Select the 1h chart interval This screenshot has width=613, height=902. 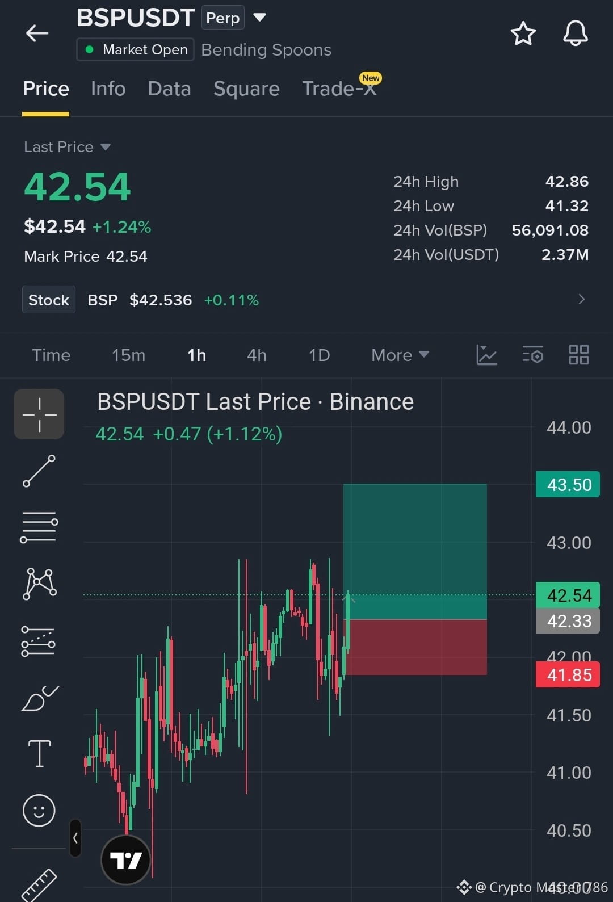(x=196, y=355)
